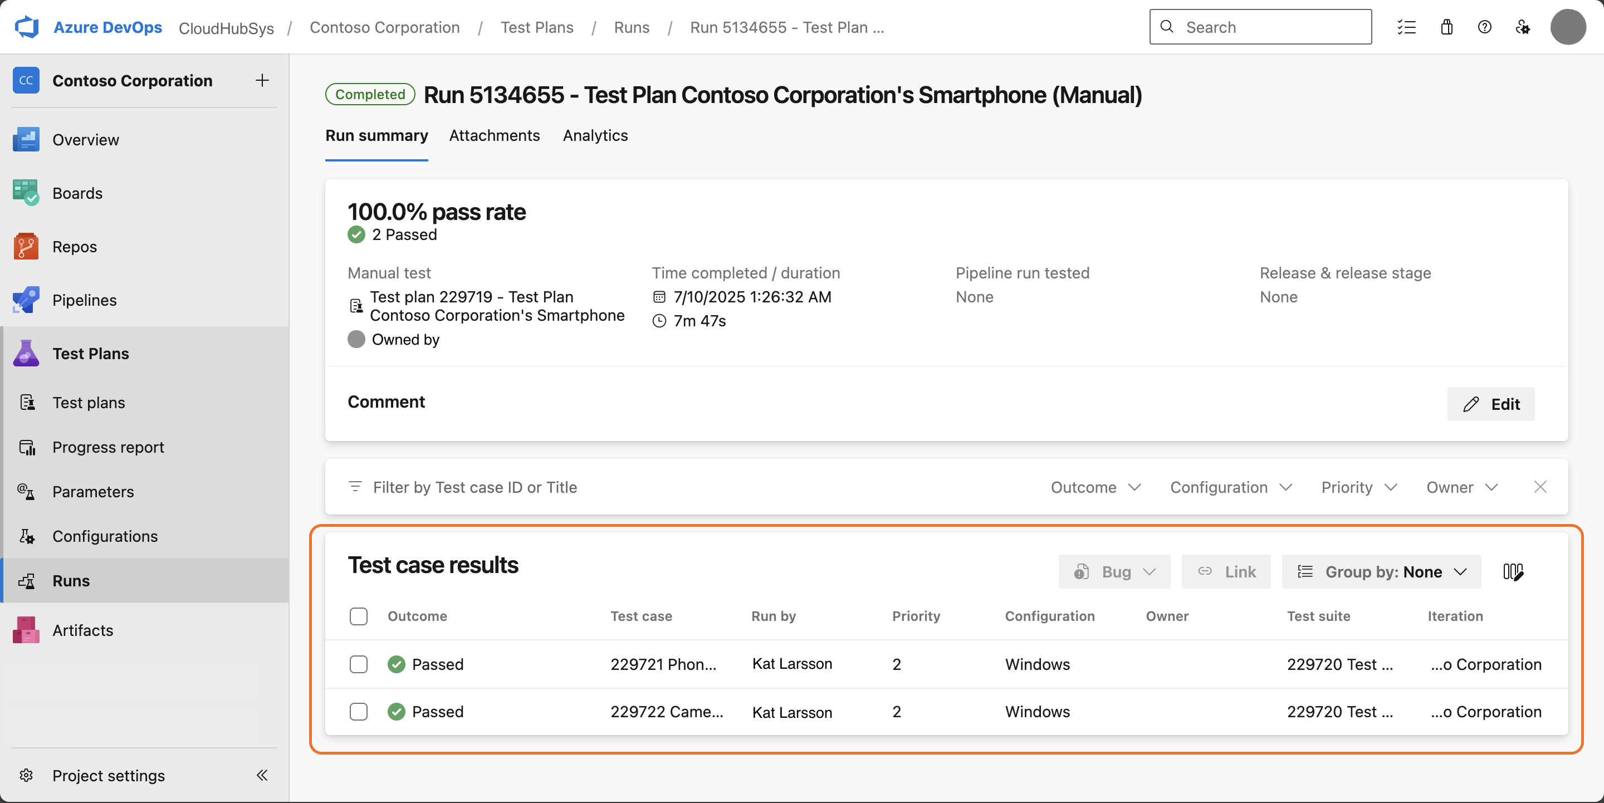Open the Analytics tab
Screen dimensions: 1604x803
(x=595, y=136)
